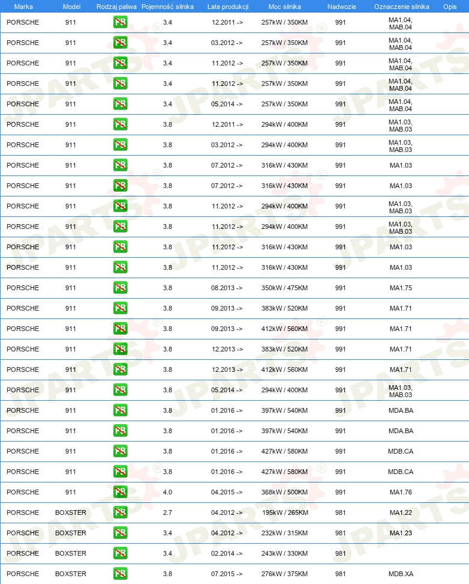Click body code 981 in the MA1.22 row
Screen dimensions: 469x584
340,513
